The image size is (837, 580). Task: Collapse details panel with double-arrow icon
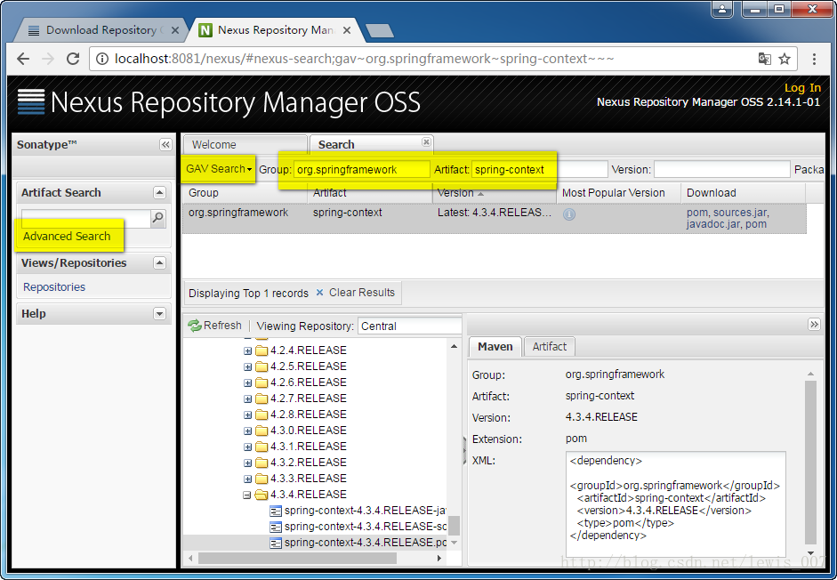814,324
